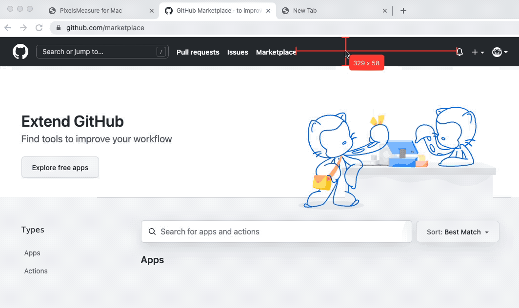The image size is (519, 308).
Task: Expand the plus create-new dropdown
Action: coord(478,52)
